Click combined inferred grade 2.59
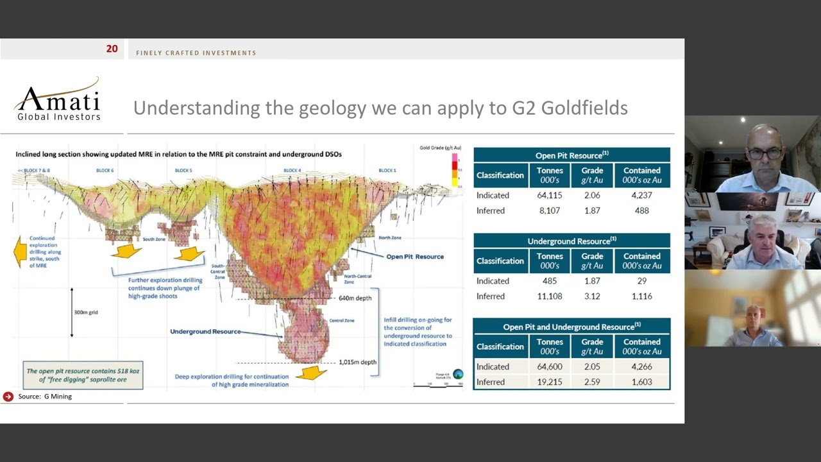821x462 pixels. point(592,382)
